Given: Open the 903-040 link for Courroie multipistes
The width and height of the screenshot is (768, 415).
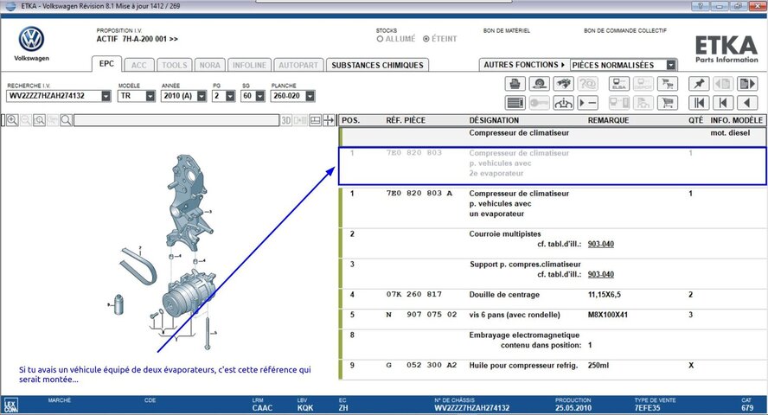Looking at the screenshot, I should 600,245.
